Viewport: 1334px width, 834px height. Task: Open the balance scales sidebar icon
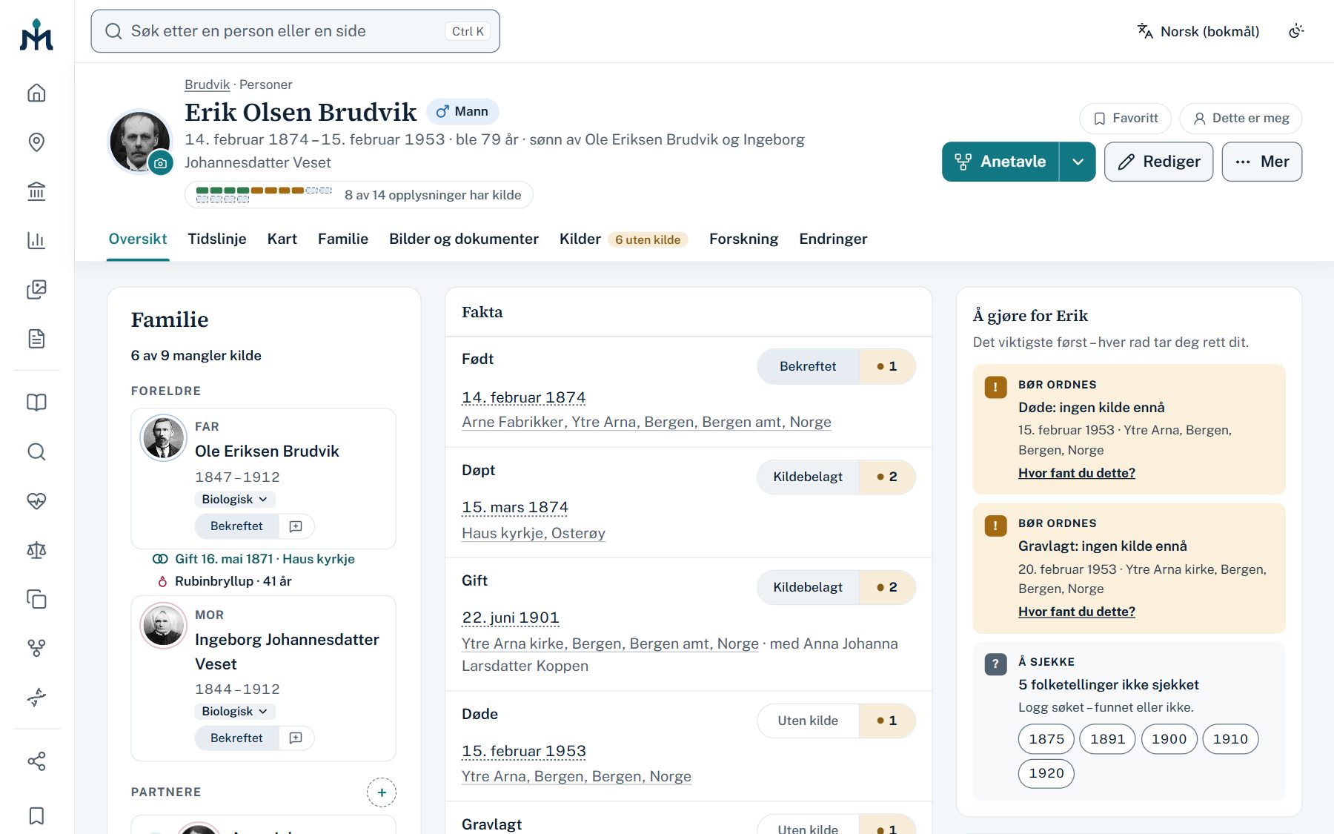[x=36, y=550]
